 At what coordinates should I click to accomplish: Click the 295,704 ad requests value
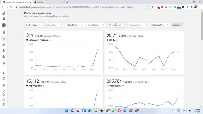[x=114, y=81]
